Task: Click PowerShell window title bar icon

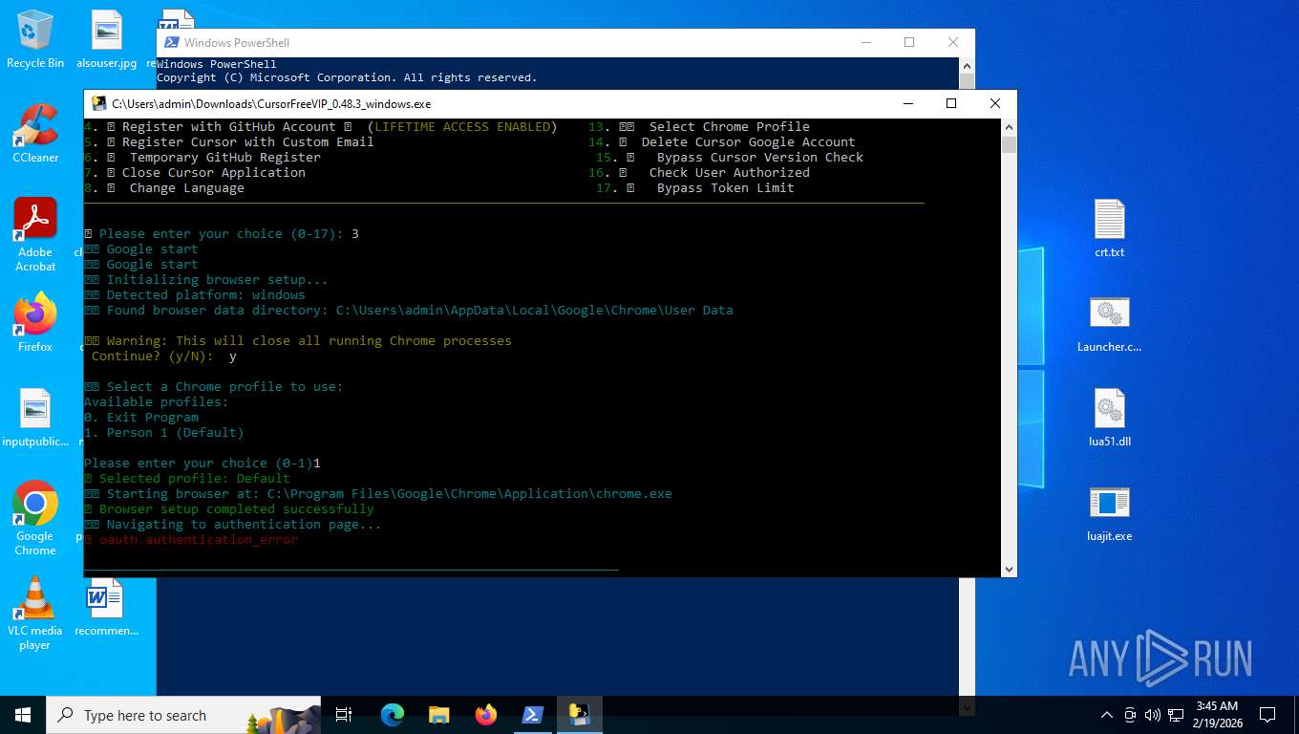Action: coord(172,42)
